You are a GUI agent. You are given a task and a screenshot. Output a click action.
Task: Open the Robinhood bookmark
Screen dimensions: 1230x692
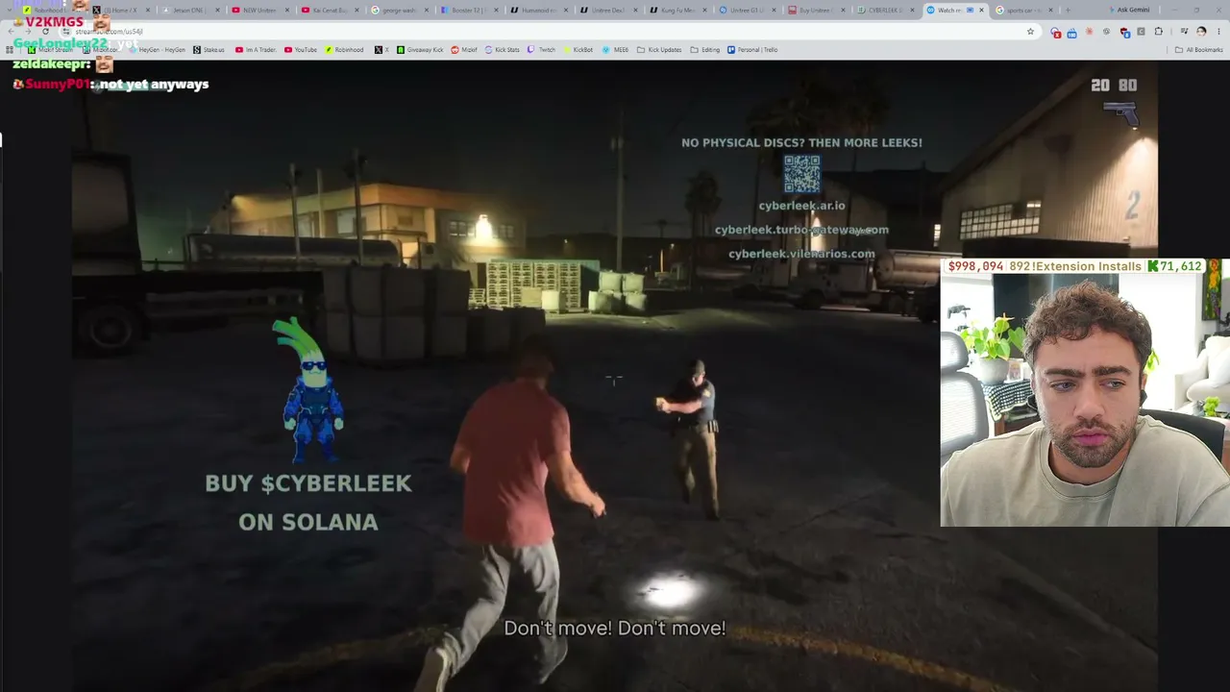click(x=344, y=50)
